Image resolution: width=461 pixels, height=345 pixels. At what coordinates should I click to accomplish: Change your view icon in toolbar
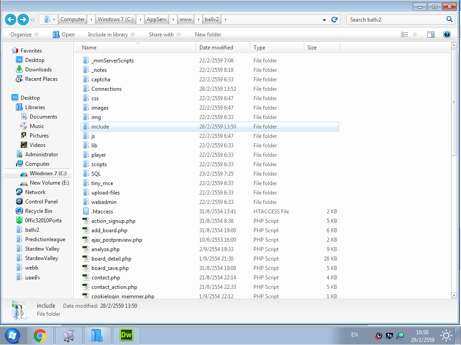(x=405, y=35)
